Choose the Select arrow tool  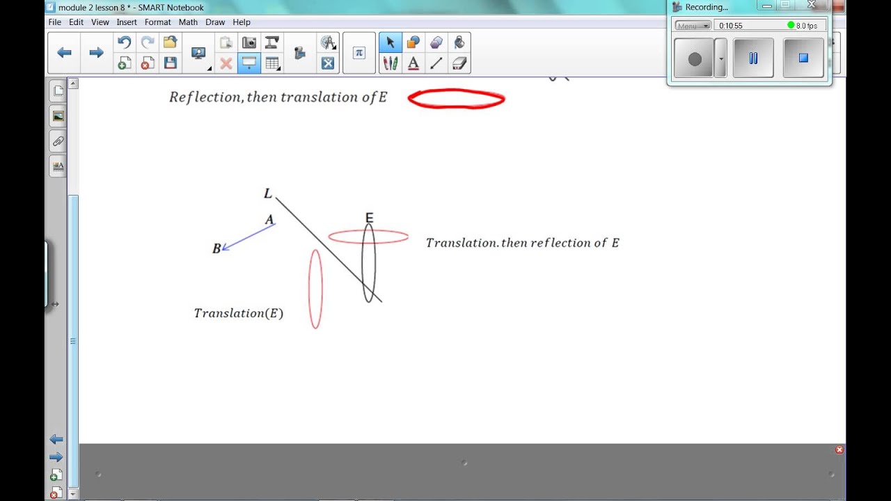[x=390, y=42]
